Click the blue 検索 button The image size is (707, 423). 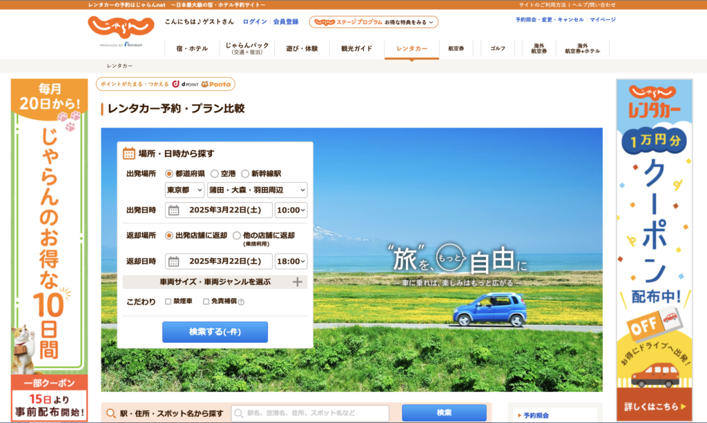pos(444,413)
